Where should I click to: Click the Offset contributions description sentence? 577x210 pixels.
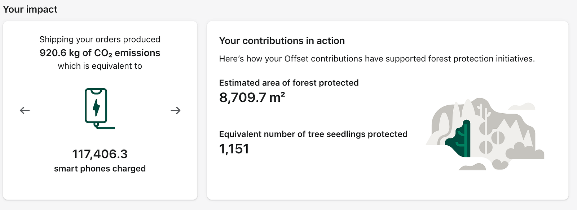pyautogui.click(x=377, y=59)
